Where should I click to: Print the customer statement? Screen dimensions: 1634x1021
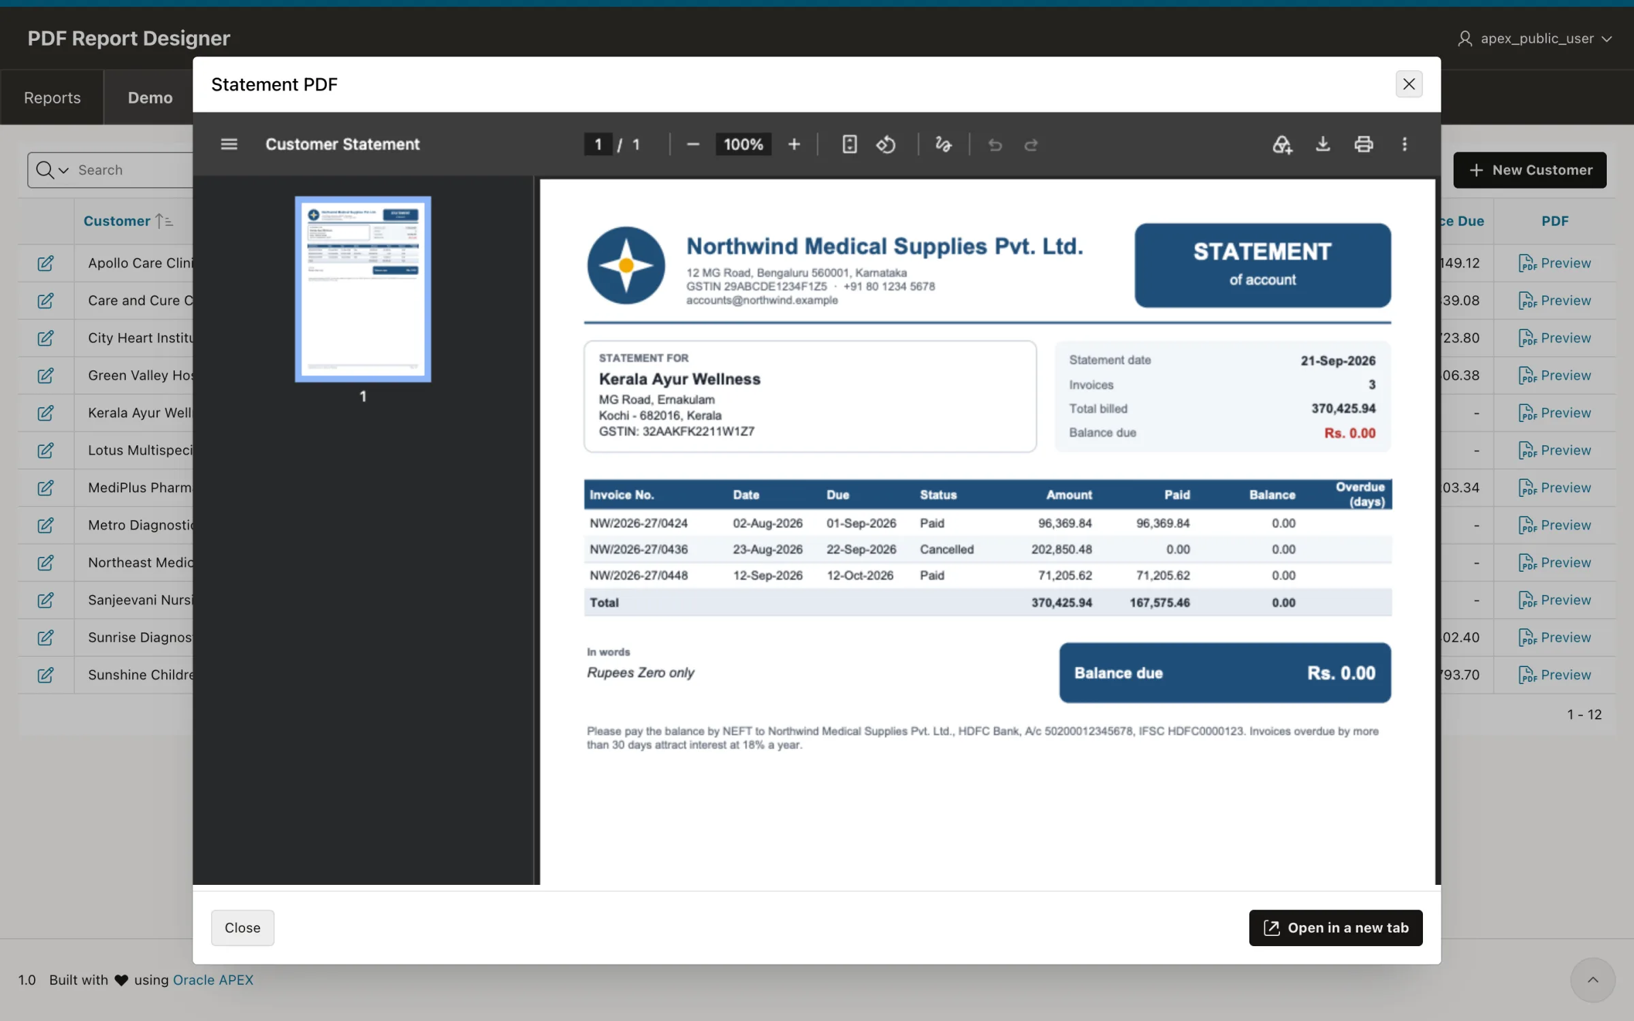[x=1364, y=144]
